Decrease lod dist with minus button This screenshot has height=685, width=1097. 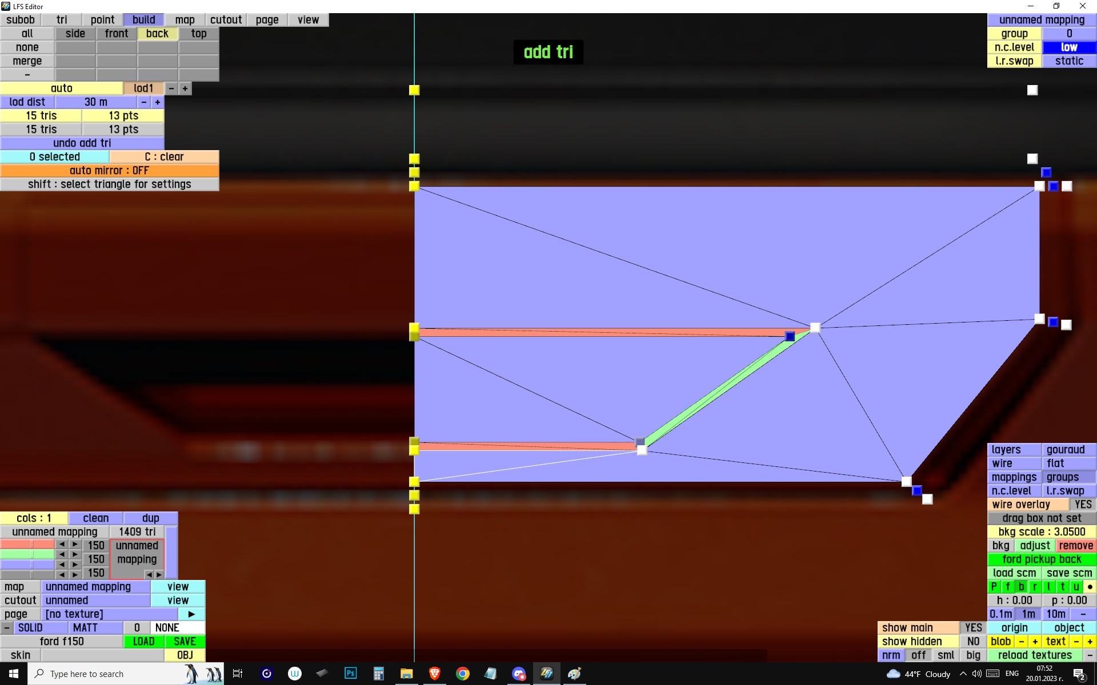point(144,102)
